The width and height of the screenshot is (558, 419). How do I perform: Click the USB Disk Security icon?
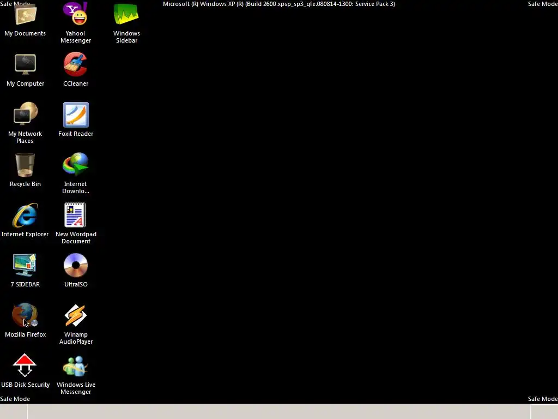(x=25, y=366)
